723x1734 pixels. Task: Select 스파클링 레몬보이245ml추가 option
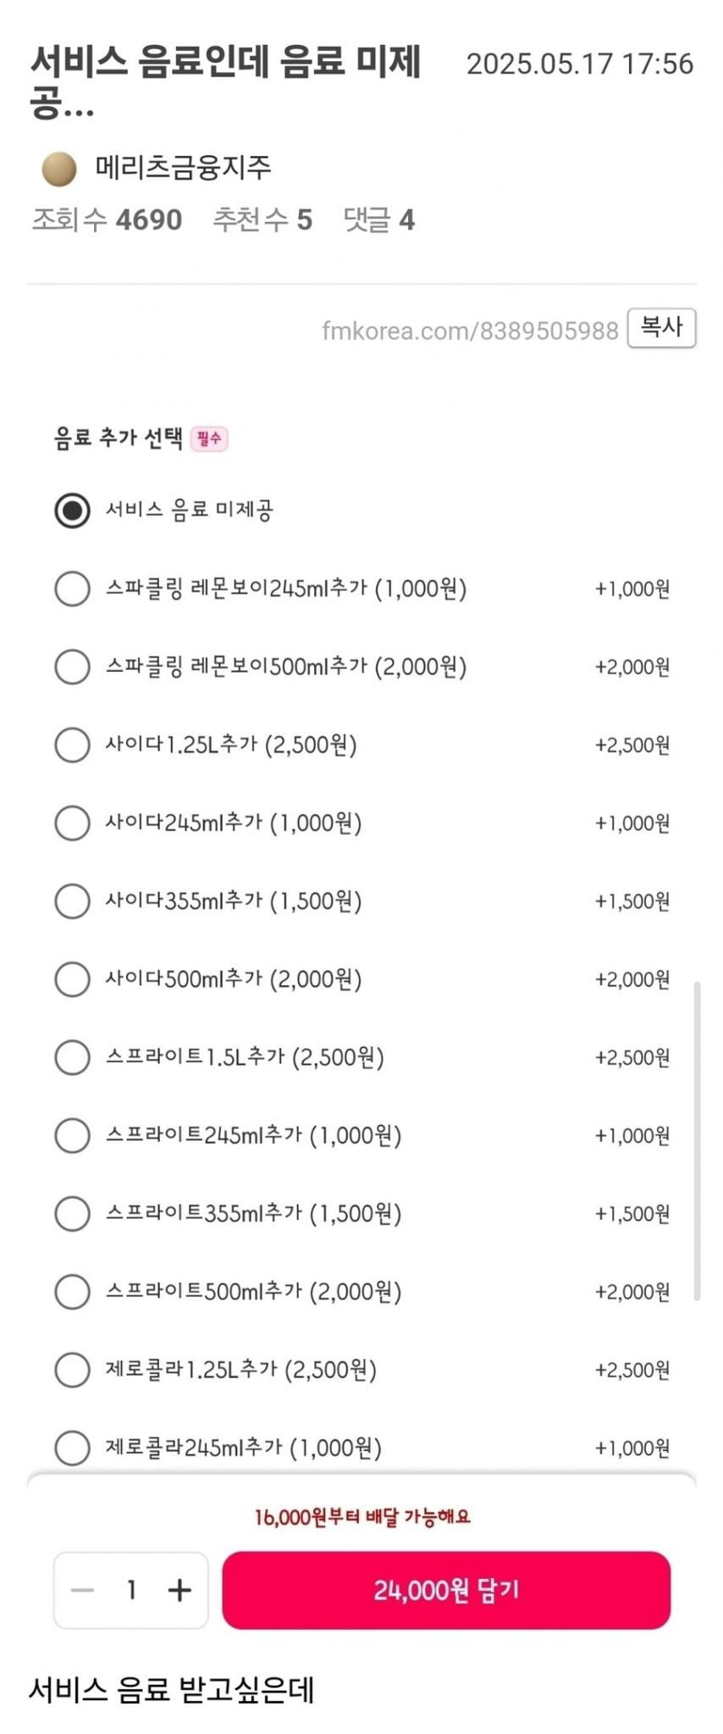coord(73,589)
